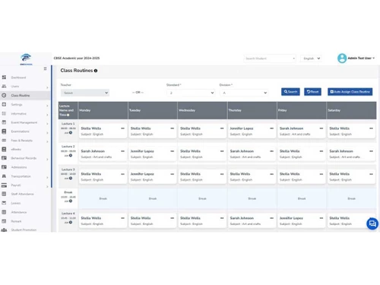Click the Lecture 3 time edit icon
Image resolution: width=380 pixels, height=285 pixels.
point(71,178)
